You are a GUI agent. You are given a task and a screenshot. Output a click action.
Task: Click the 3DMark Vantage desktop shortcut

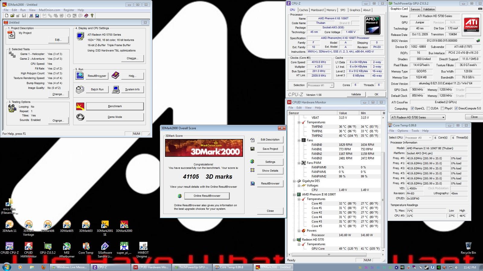tap(28, 228)
